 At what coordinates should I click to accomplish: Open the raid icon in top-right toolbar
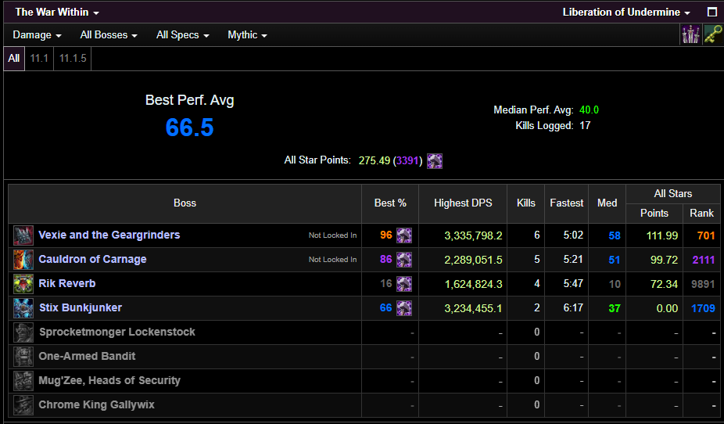[690, 34]
